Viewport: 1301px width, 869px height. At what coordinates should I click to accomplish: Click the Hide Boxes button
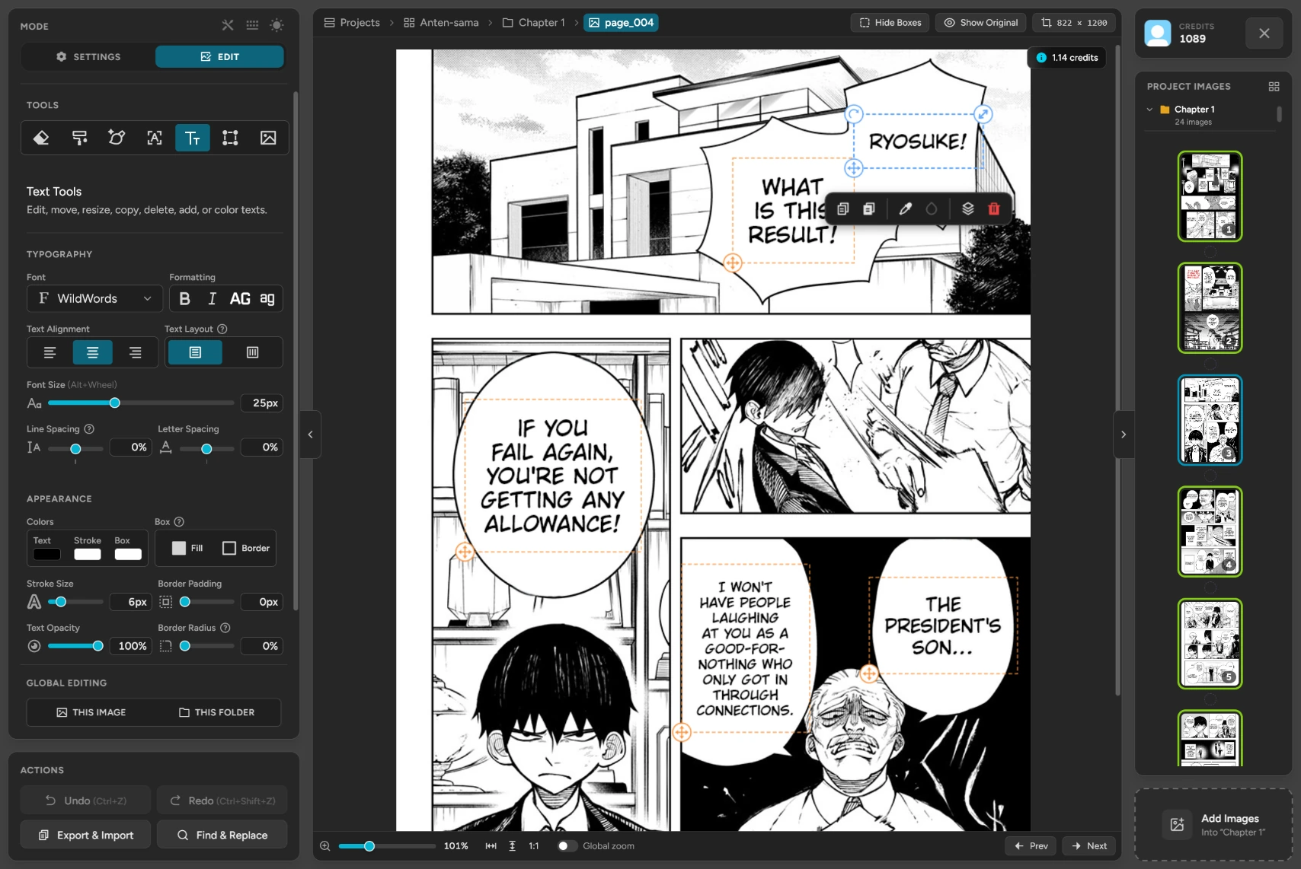click(x=890, y=22)
